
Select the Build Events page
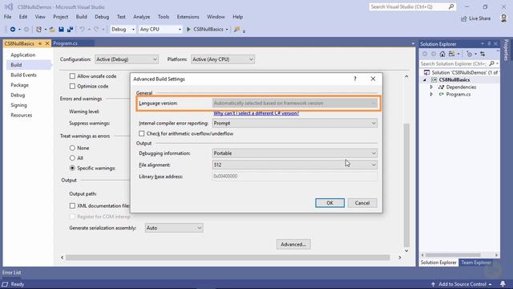click(x=23, y=75)
